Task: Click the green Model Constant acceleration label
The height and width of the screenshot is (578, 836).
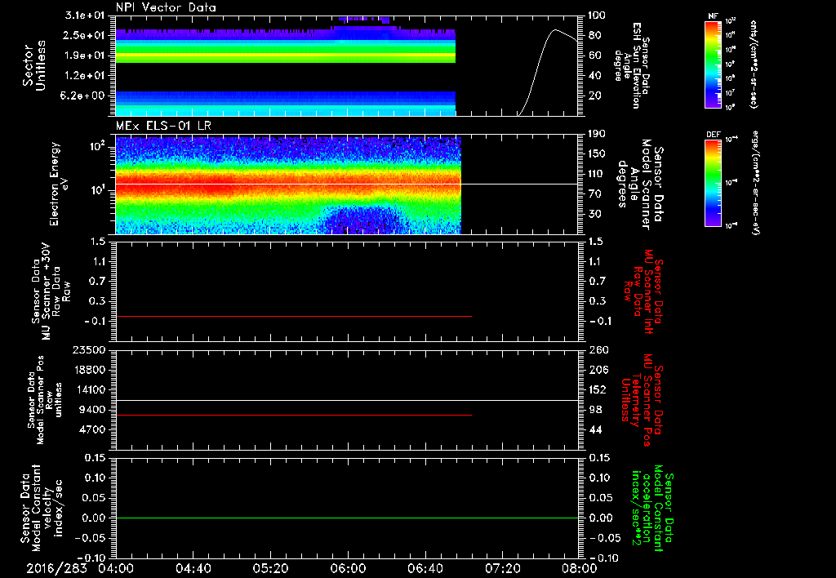Action: pos(651,508)
